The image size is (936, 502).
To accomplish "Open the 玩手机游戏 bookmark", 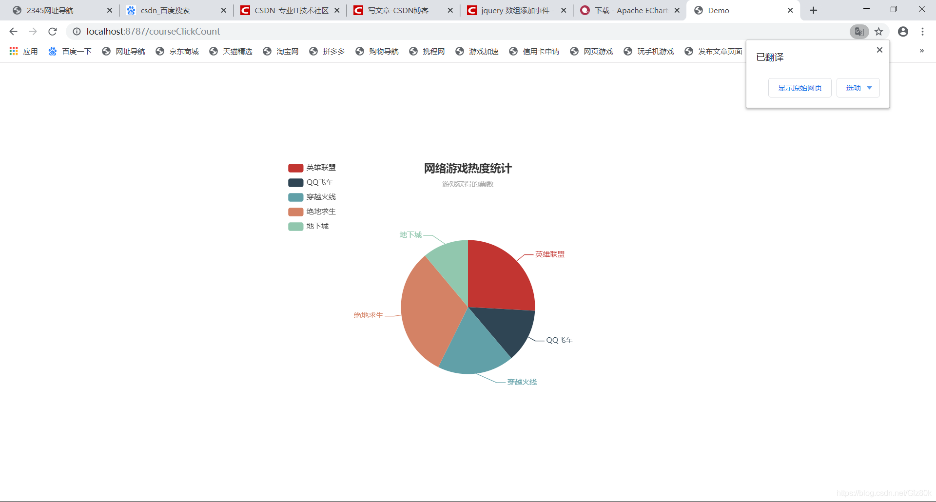I will [649, 51].
